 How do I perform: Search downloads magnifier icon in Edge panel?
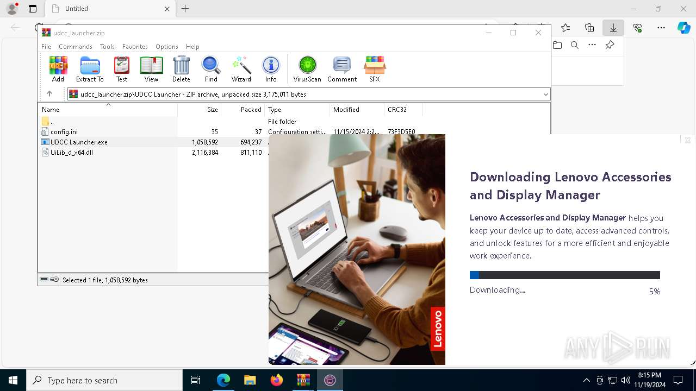(575, 45)
